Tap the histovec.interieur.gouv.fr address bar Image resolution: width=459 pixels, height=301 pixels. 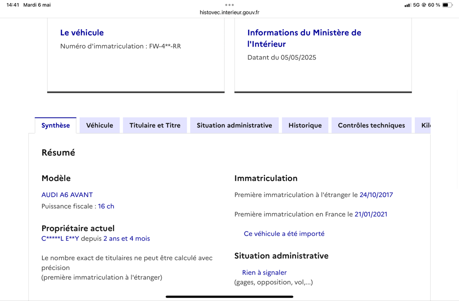[229, 13]
